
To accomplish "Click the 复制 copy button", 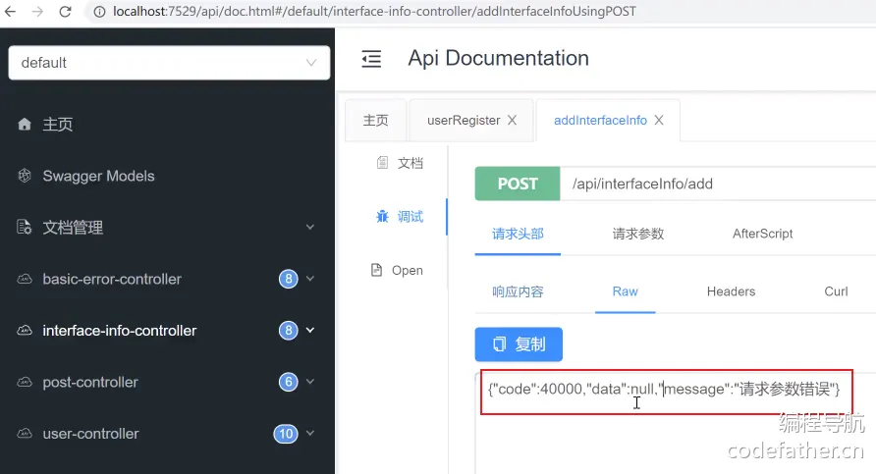I will [x=519, y=343].
